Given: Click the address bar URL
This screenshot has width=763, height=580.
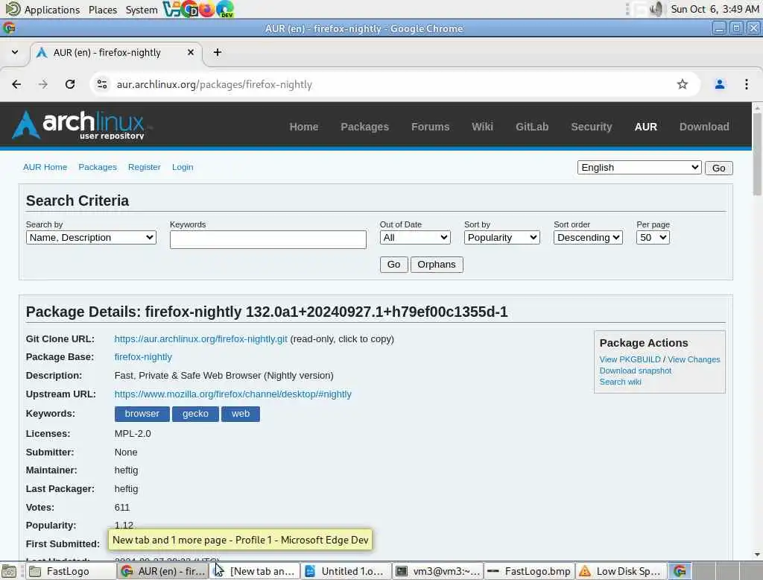Looking at the screenshot, I should coord(214,84).
